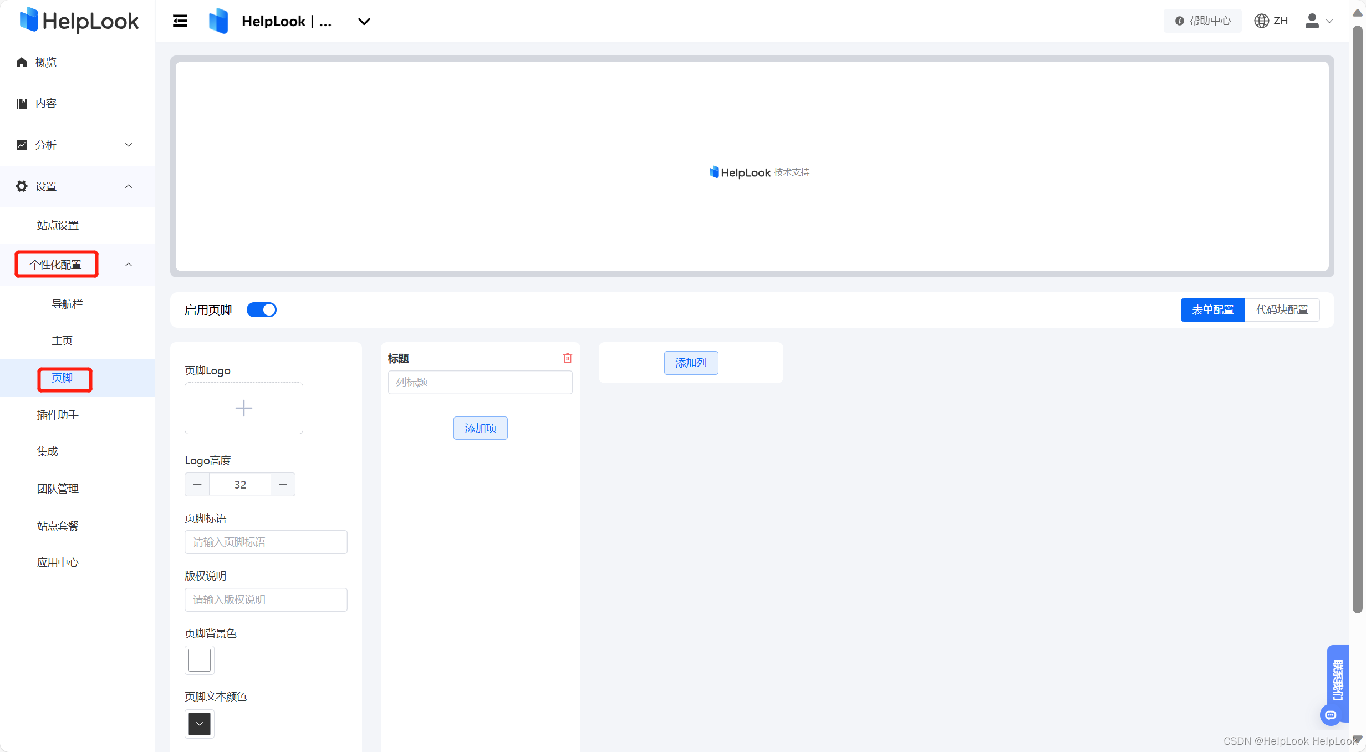
Task: Click the red trash icon on the 标题 column
Action: [567, 358]
